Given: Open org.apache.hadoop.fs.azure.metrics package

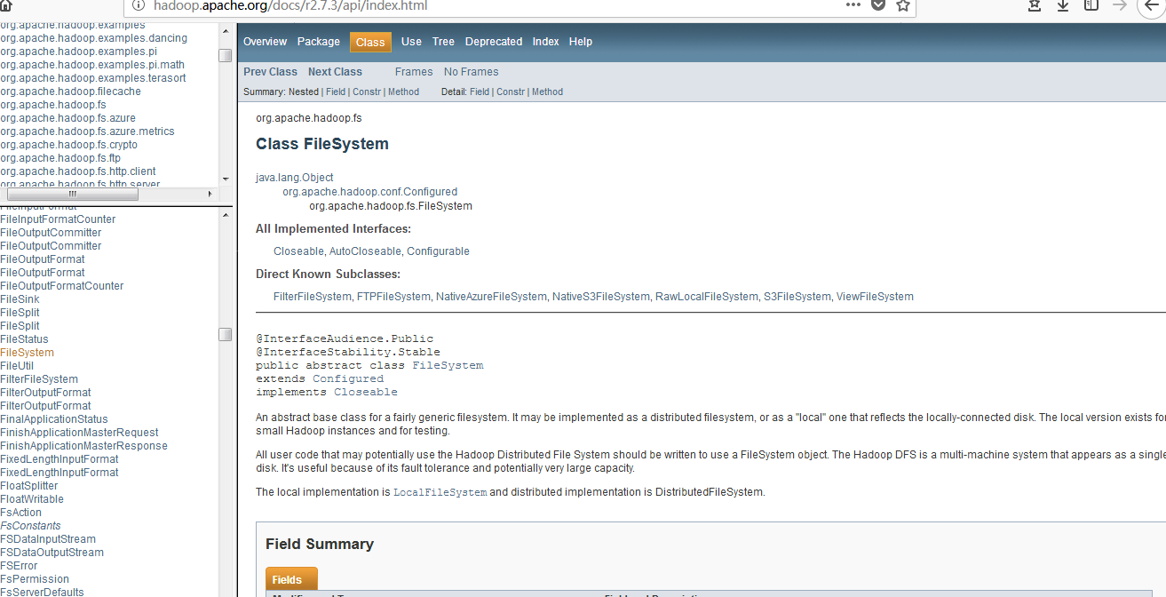Looking at the screenshot, I should pos(87,131).
